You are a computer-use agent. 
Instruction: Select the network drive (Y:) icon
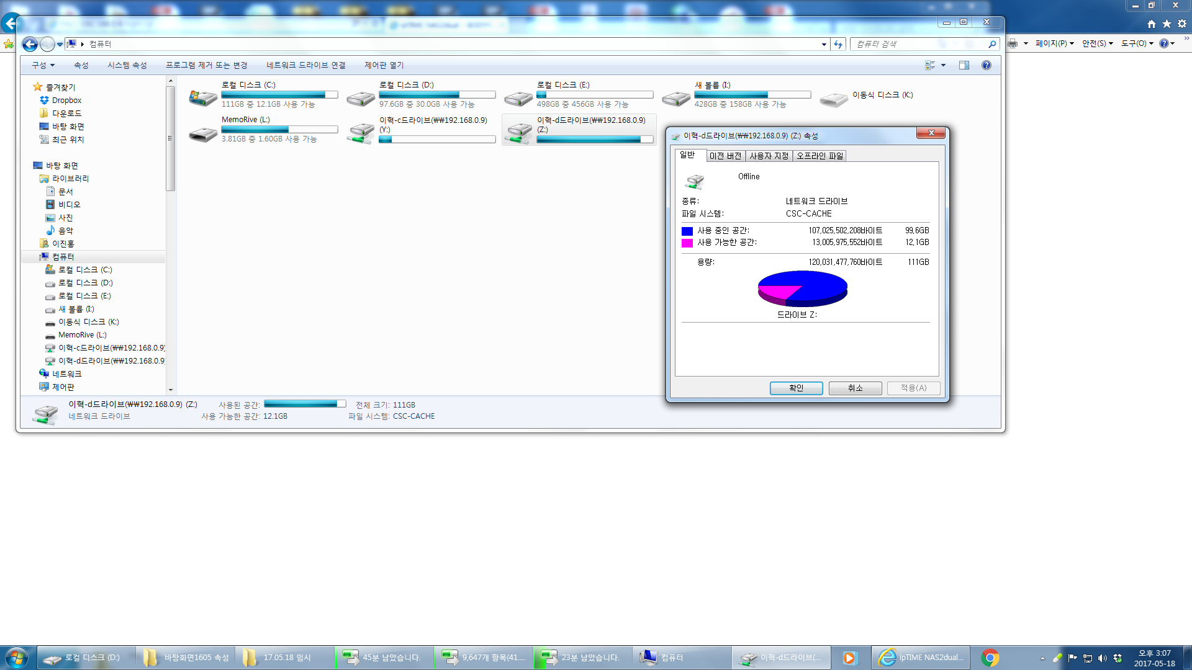click(x=361, y=133)
